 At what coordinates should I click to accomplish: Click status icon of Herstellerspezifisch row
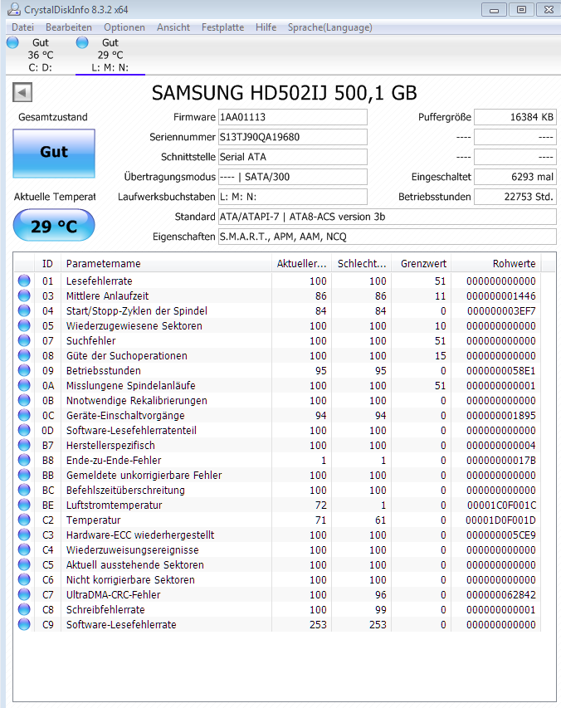tap(24, 445)
